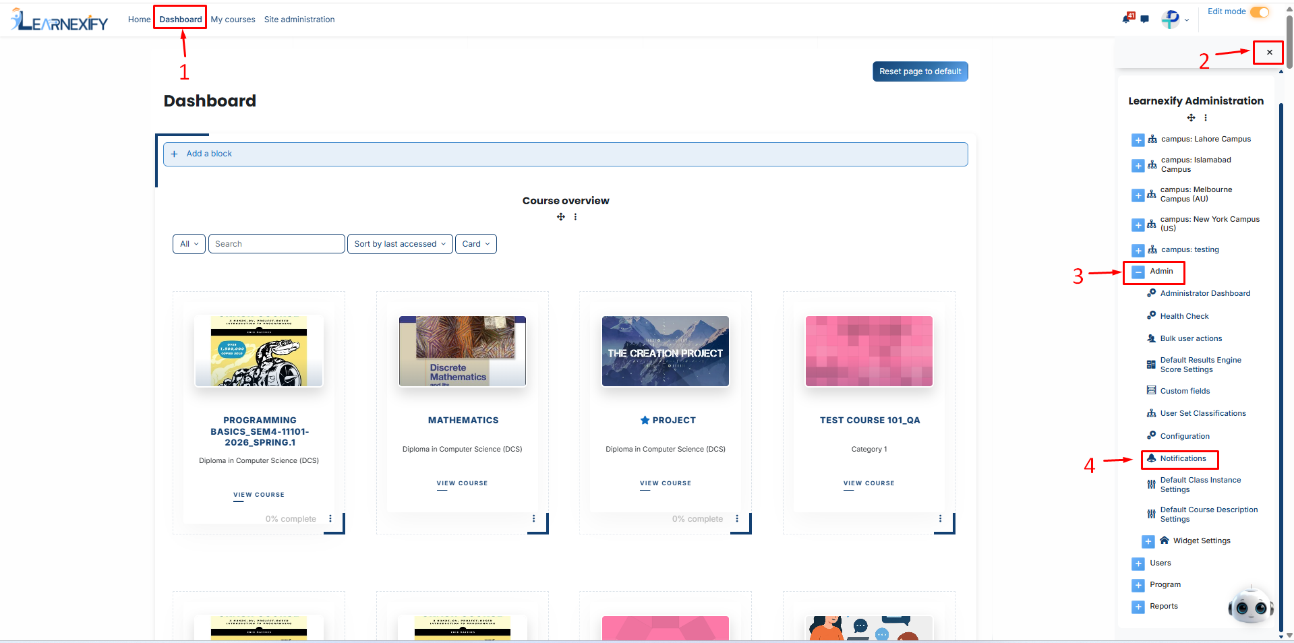
Task: Open the Course overview three-dot actions menu
Action: [575, 217]
